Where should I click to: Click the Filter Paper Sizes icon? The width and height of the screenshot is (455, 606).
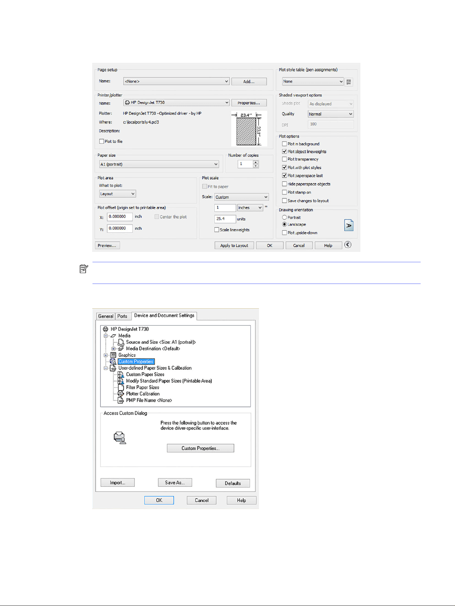click(121, 387)
